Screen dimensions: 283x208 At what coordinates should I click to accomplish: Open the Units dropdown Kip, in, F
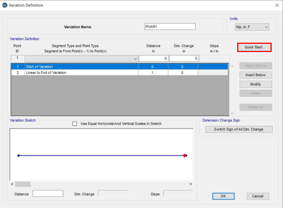pos(252,27)
